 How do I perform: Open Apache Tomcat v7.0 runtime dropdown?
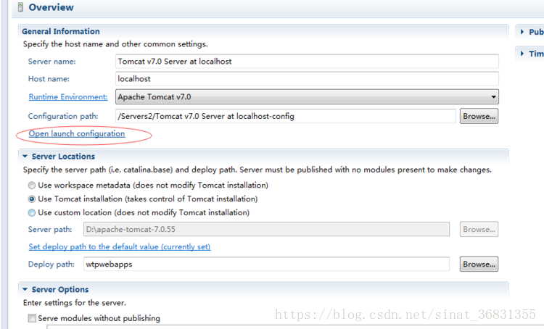[307, 96]
